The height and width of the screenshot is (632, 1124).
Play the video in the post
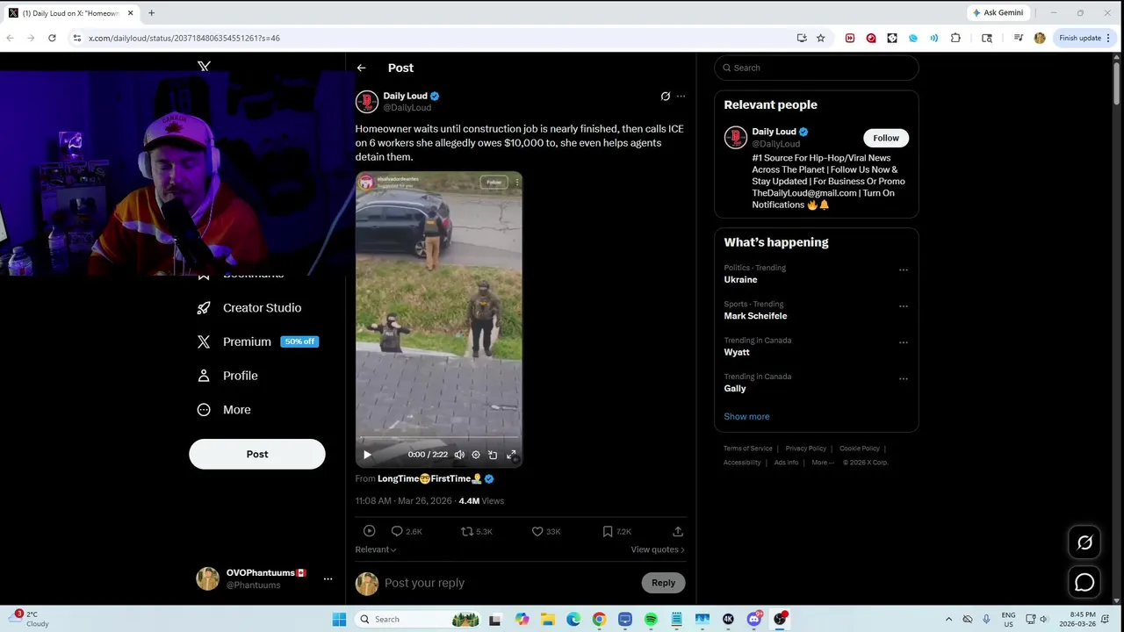(x=367, y=455)
